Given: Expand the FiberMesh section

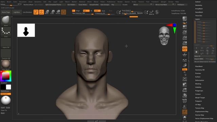Looking at the screenshot, I should [x=199, y=66].
